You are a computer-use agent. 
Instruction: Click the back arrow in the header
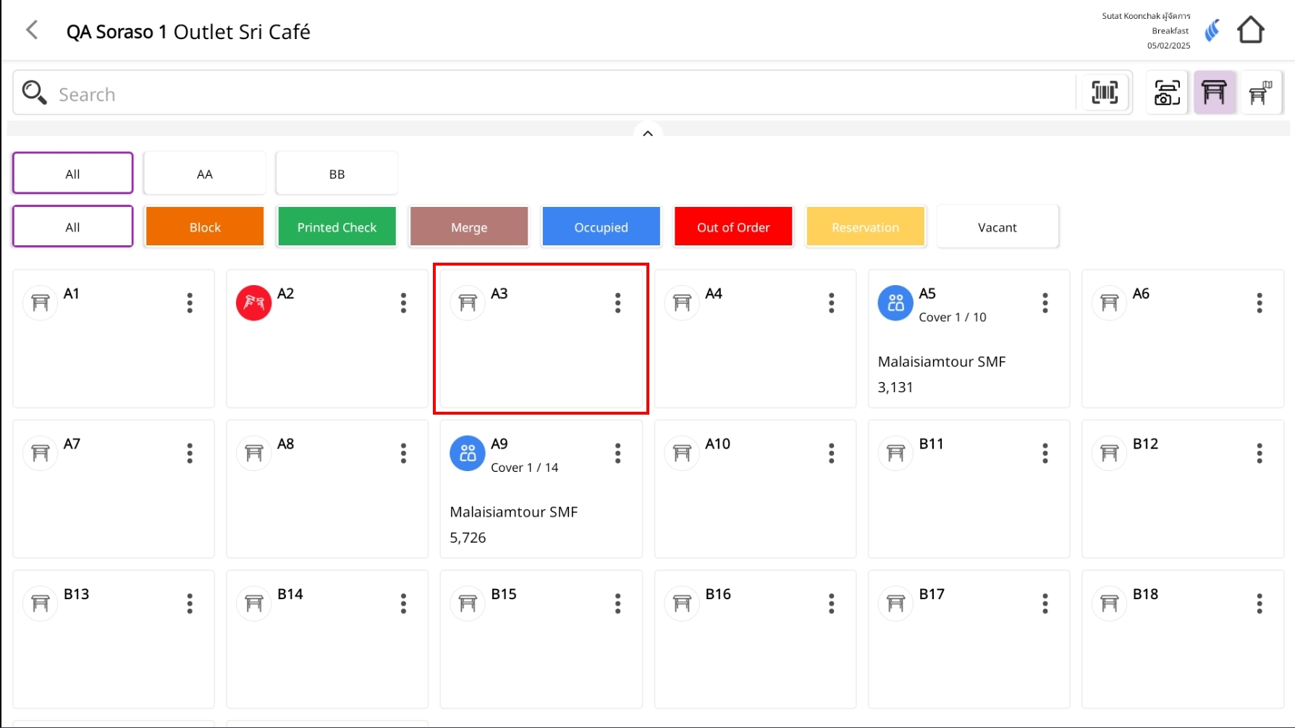[32, 30]
